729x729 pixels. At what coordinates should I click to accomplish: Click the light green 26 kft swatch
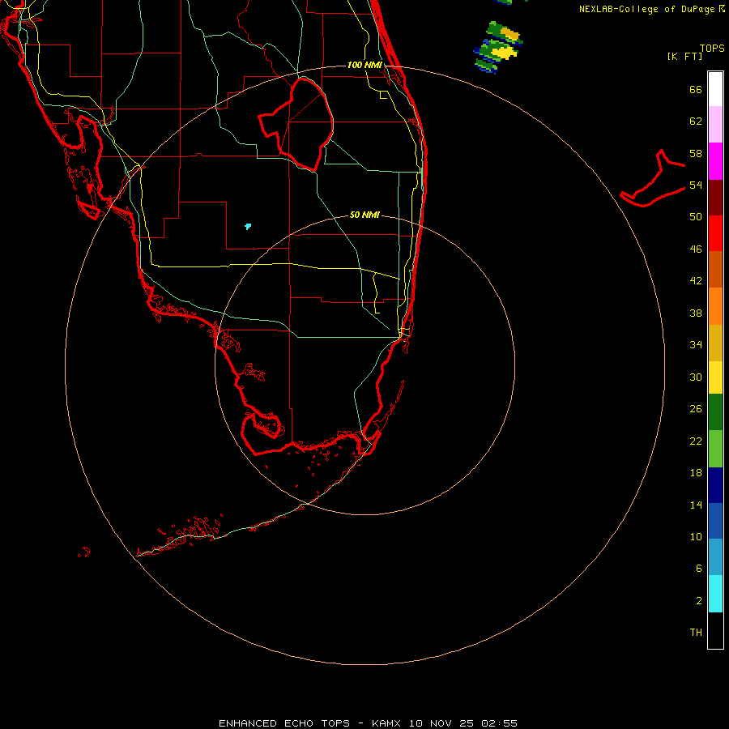point(715,449)
